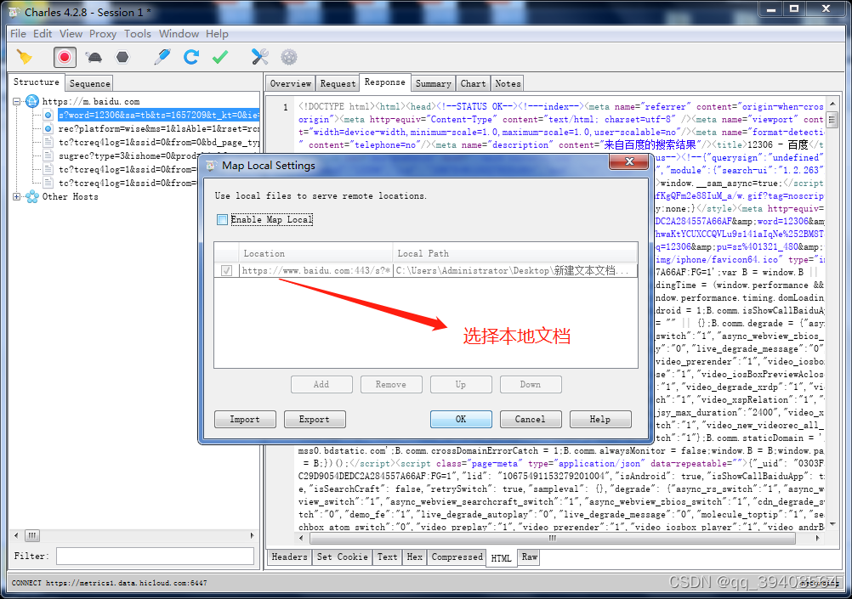The image size is (852, 599).
Task: Open the Help menu
Action: tap(217, 34)
